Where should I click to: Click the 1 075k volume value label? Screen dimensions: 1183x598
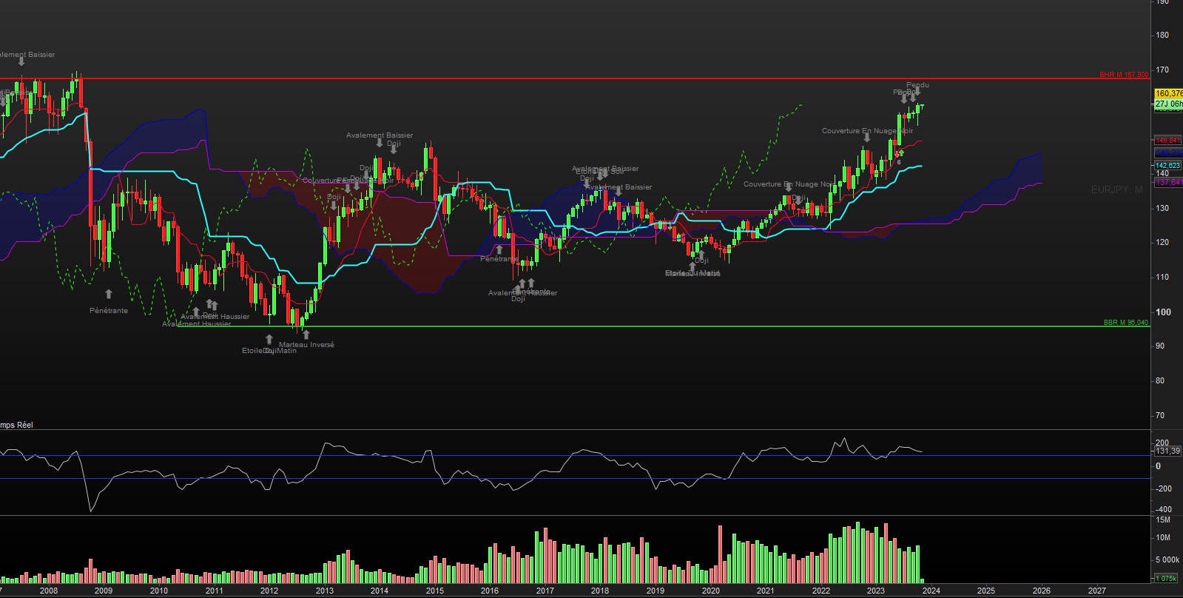pos(1167,578)
